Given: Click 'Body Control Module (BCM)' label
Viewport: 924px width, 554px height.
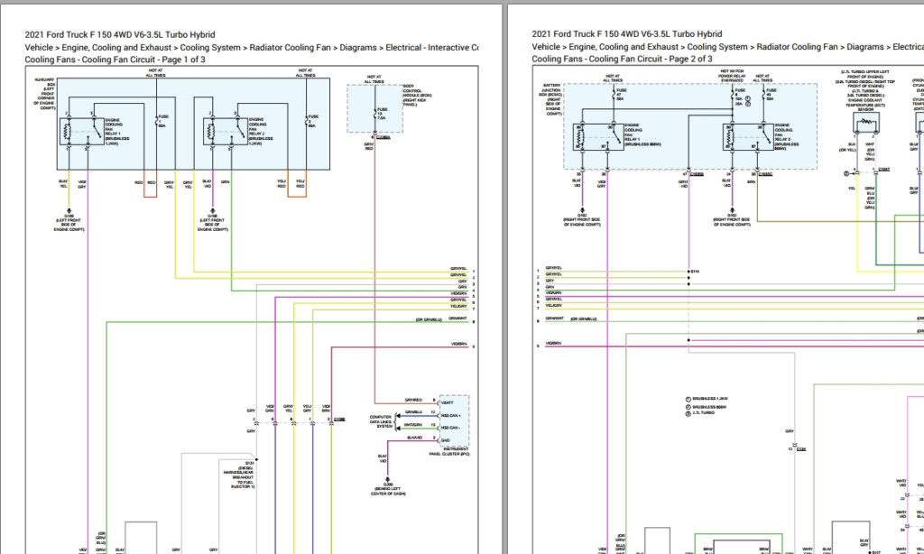Looking at the screenshot, I should 417,96.
